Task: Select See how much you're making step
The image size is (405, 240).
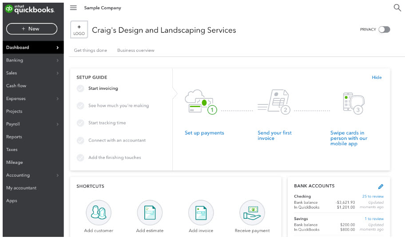Action: click(x=119, y=105)
